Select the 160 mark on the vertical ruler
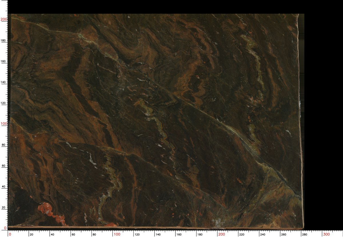The image size is (343, 238). pyautogui.click(x=4, y=61)
